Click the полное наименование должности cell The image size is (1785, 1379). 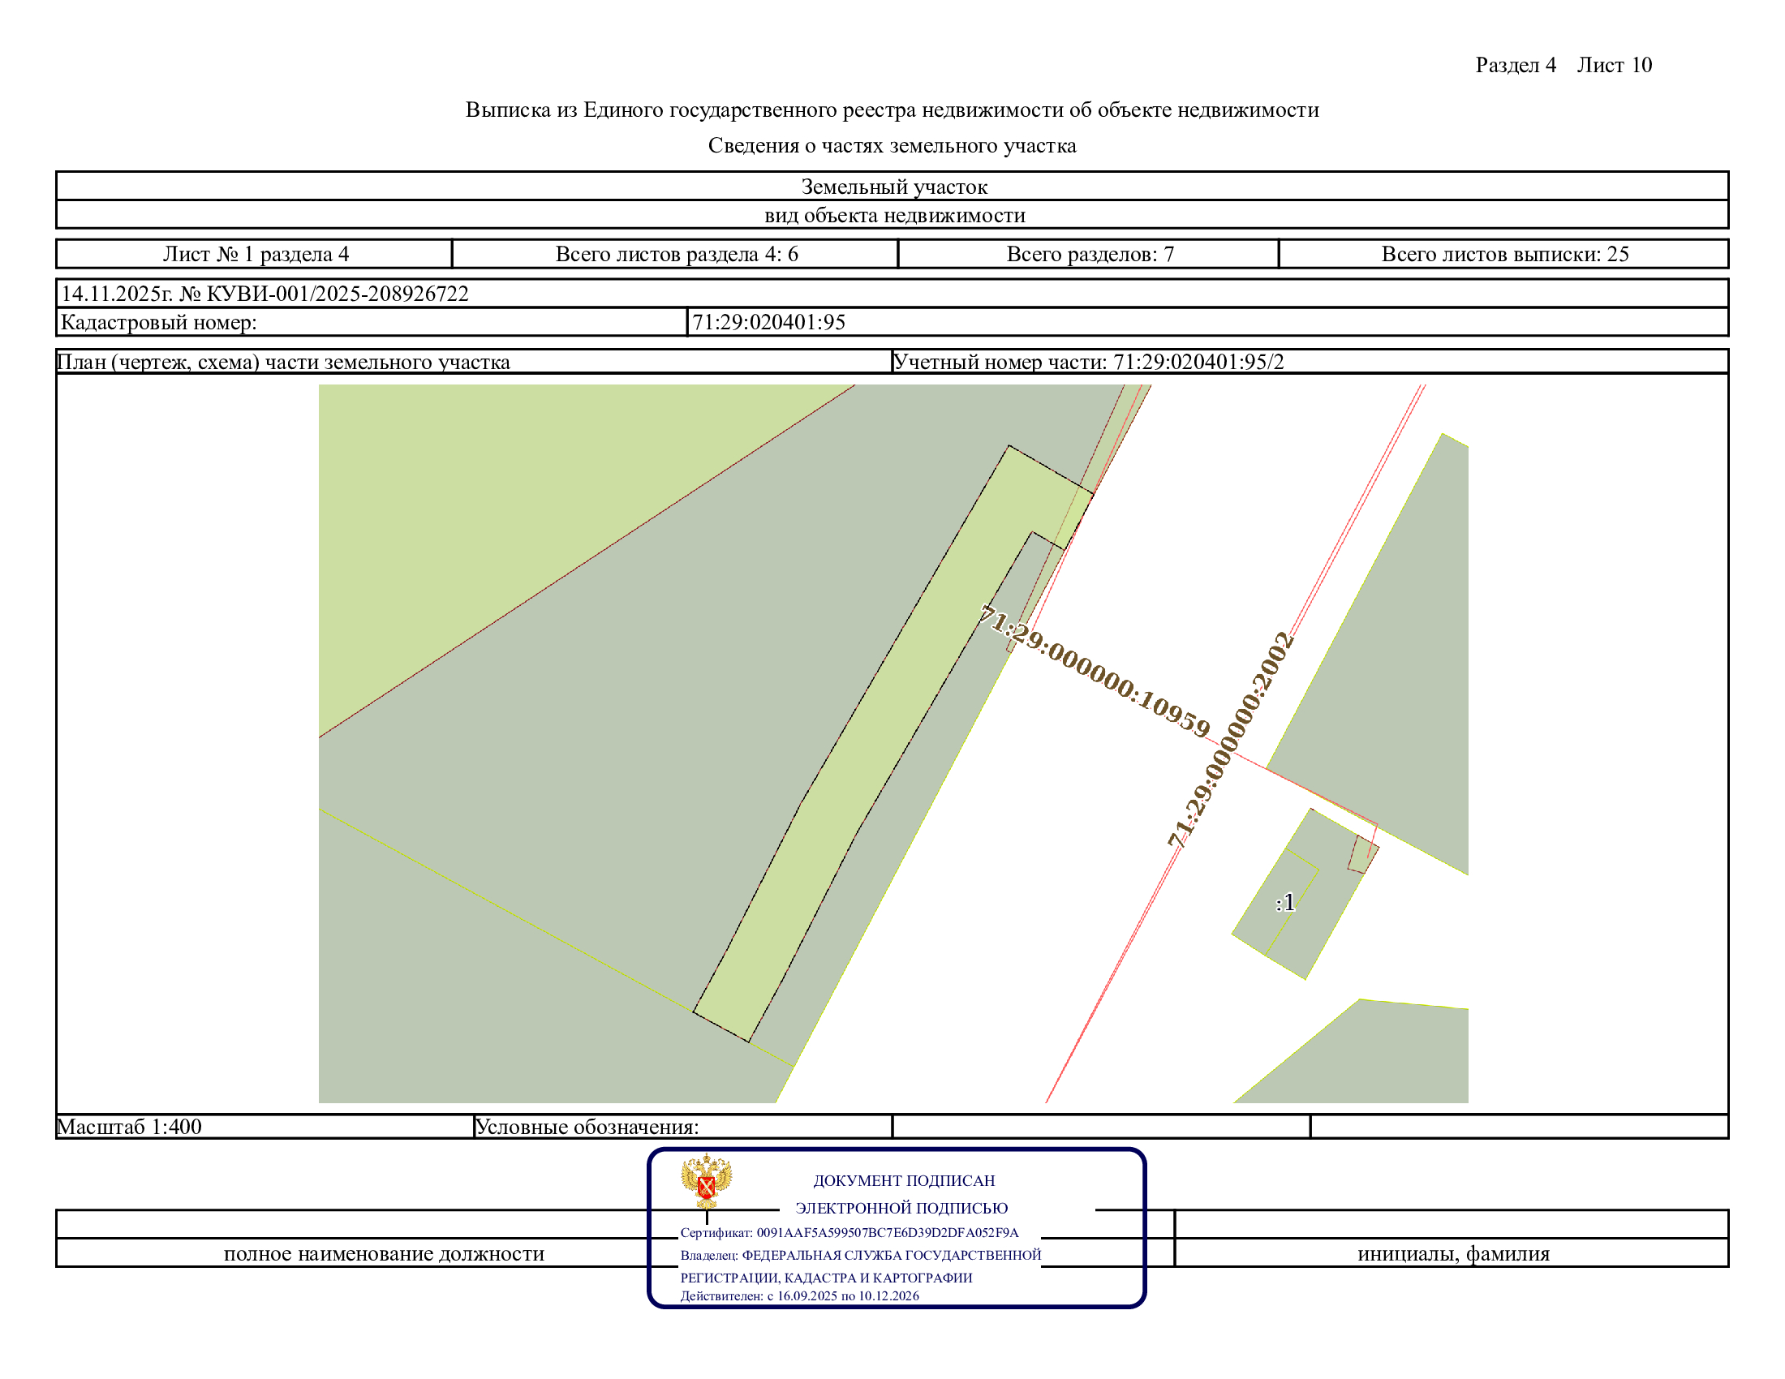[x=384, y=1253]
